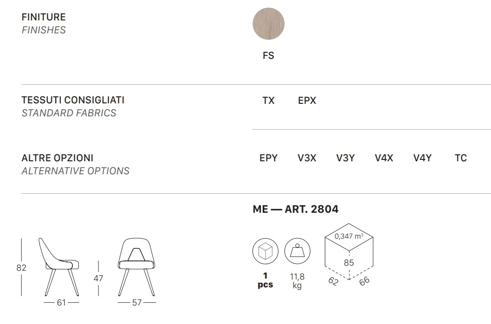Click the weight scale icon

pos(297,251)
